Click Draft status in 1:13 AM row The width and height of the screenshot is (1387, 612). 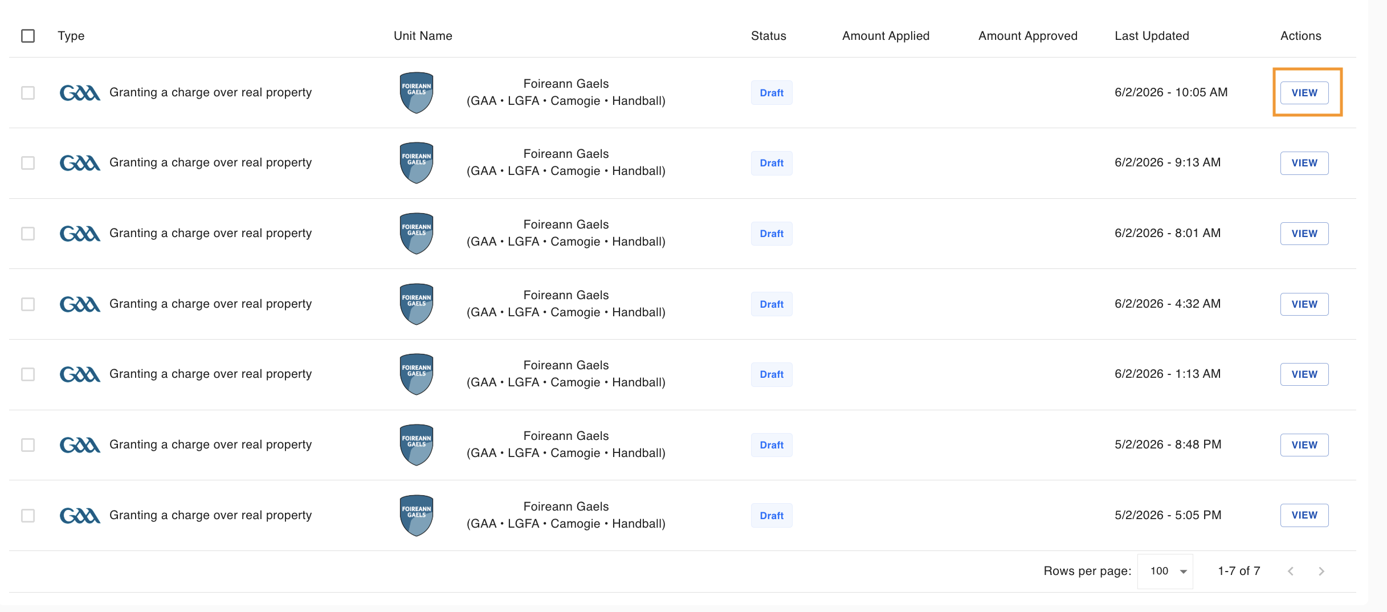(772, 374)
